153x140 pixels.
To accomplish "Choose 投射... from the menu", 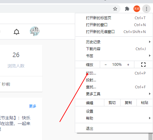I will [114, 80].
